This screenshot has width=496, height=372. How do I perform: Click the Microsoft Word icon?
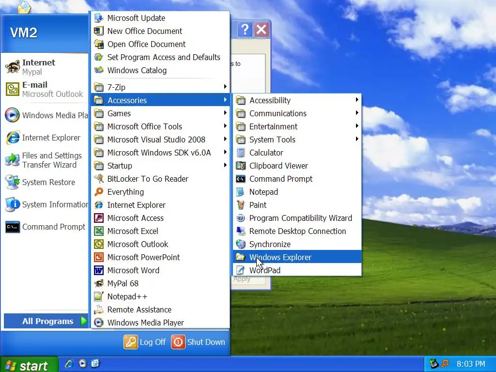(x=99, y=270)
